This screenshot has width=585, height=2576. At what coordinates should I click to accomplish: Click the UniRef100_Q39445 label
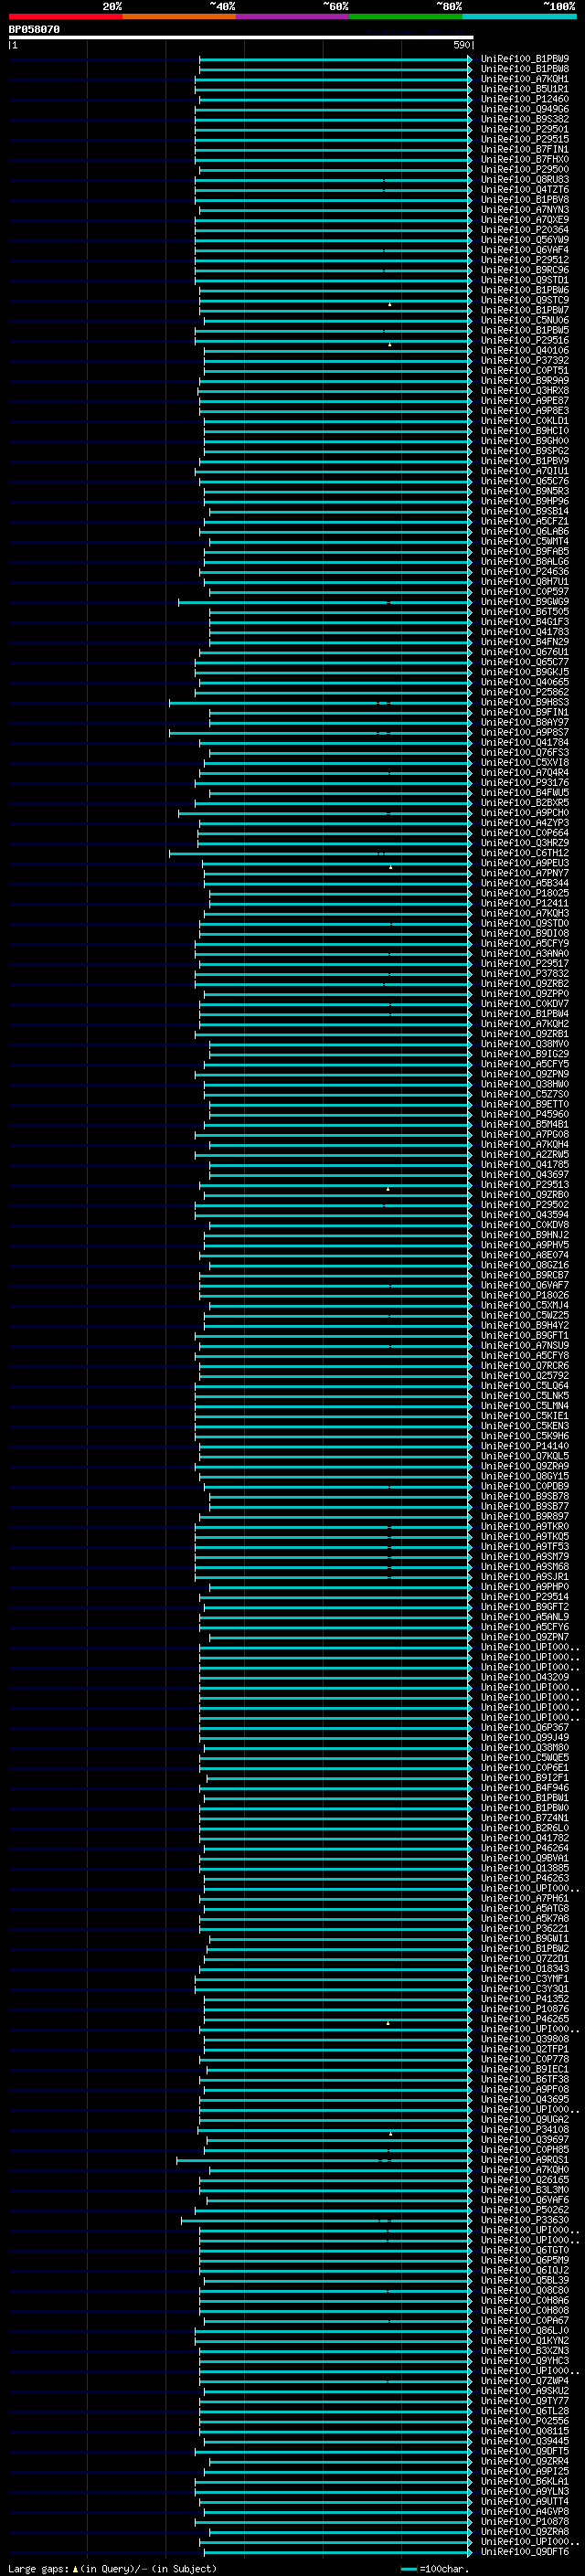point(525,2441)
